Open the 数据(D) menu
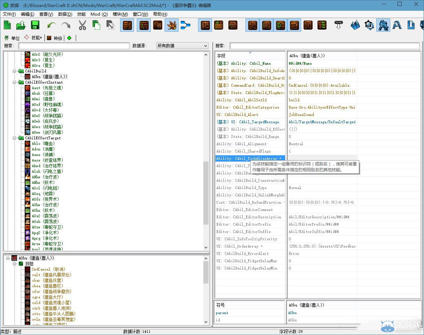The image size is (424, 335). (x=65, y=14)
